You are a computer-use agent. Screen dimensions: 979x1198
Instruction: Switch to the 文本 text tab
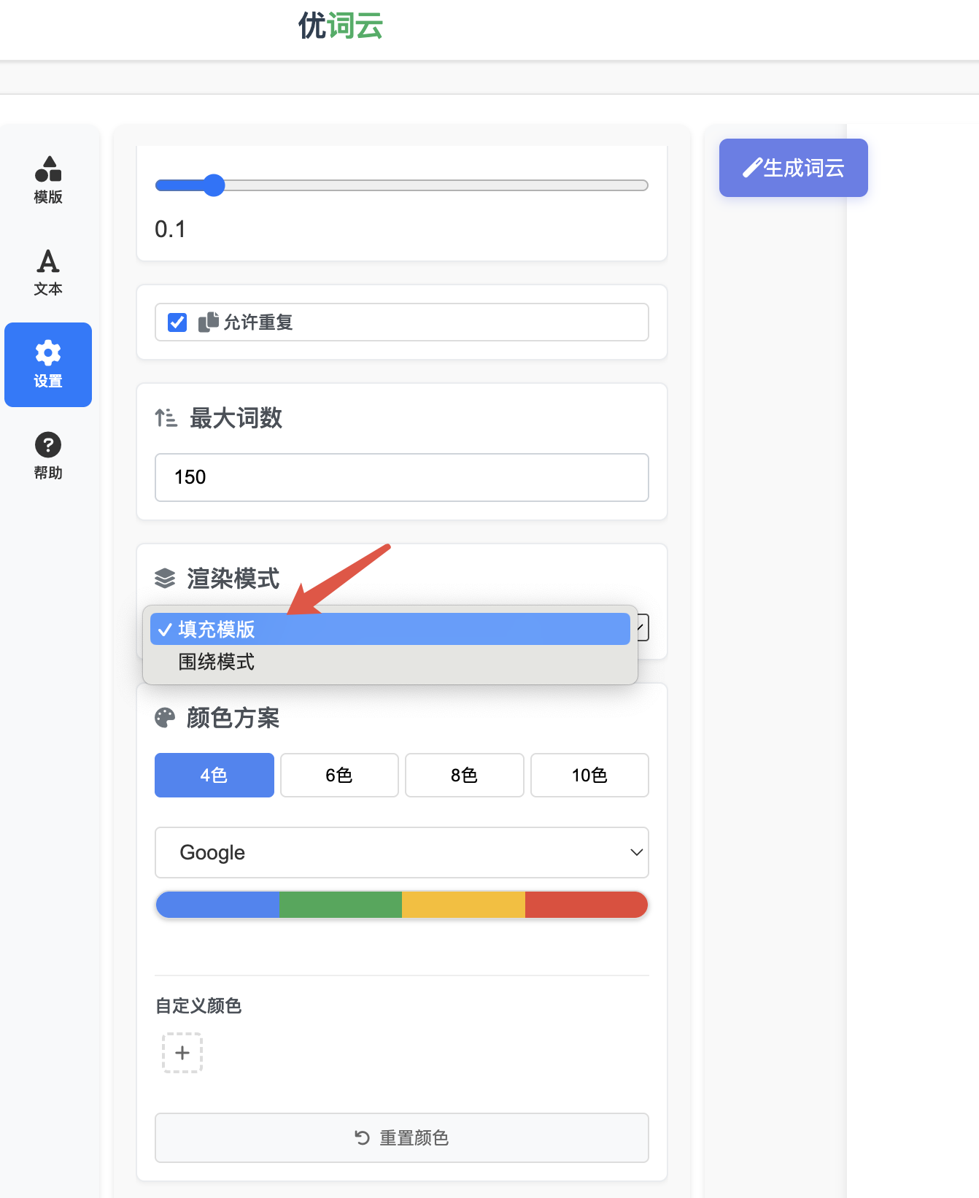(48, 272)
